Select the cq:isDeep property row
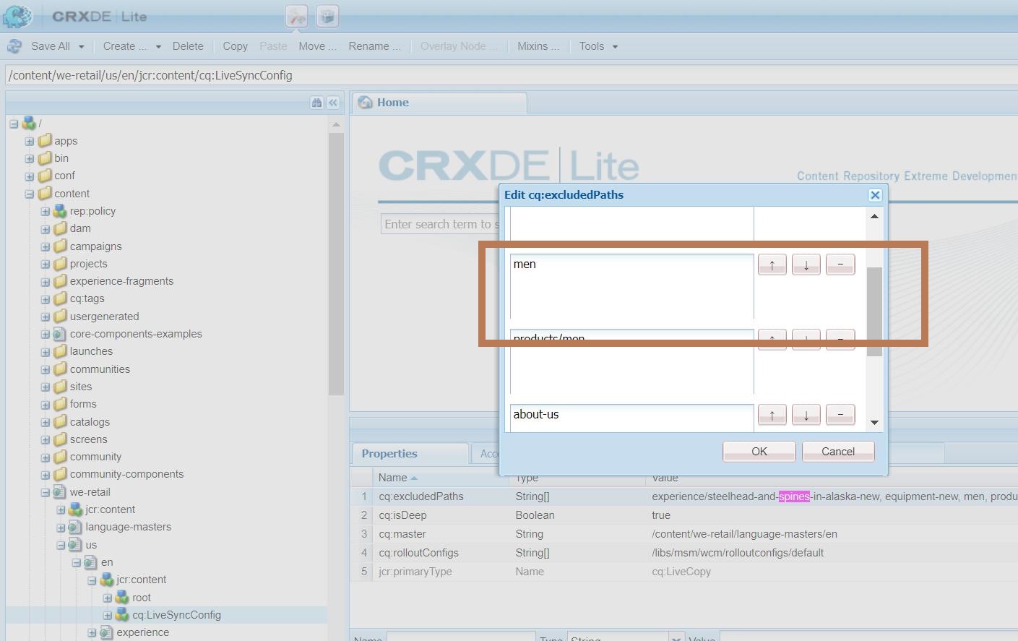 coord(684,515)
